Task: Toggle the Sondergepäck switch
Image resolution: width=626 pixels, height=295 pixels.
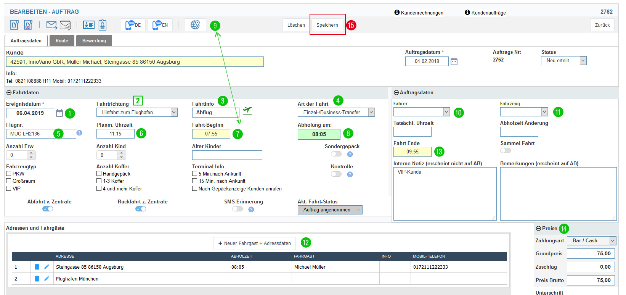Action: pyautogui.click(x=336, y=154)
